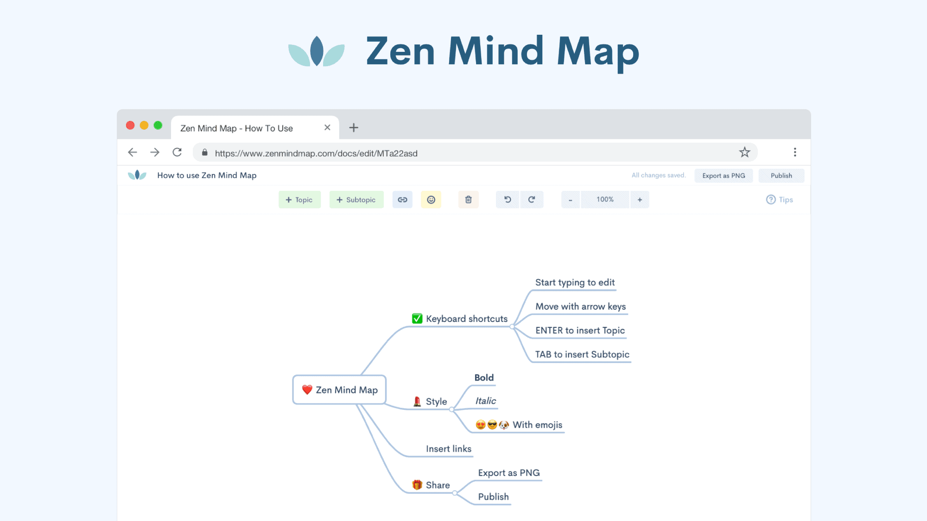Click the Publish button in the header
The height and width of the screenshot is (521, 927).
coord(781,176)
